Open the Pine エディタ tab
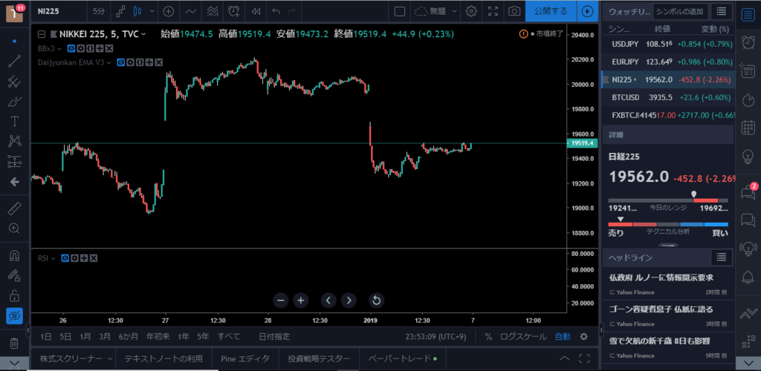The height and width of the screenshot is (371, 761). pos(245,359)
